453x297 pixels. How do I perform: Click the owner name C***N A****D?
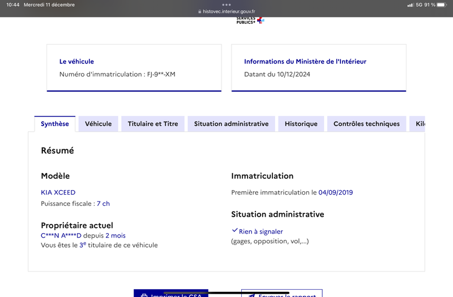61,235
